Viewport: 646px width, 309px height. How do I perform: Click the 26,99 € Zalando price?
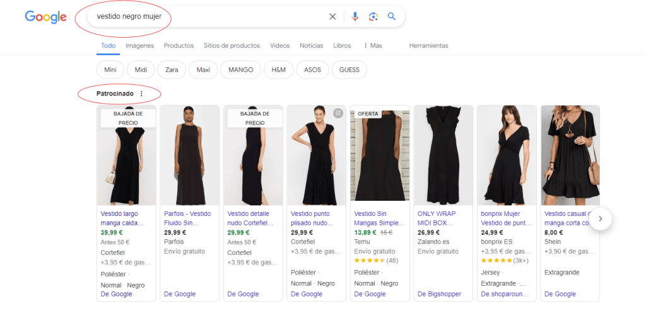(428, 232)
